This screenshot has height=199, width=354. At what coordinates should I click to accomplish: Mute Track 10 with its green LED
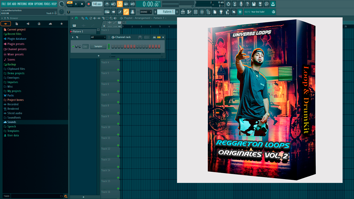pos(118,134)
